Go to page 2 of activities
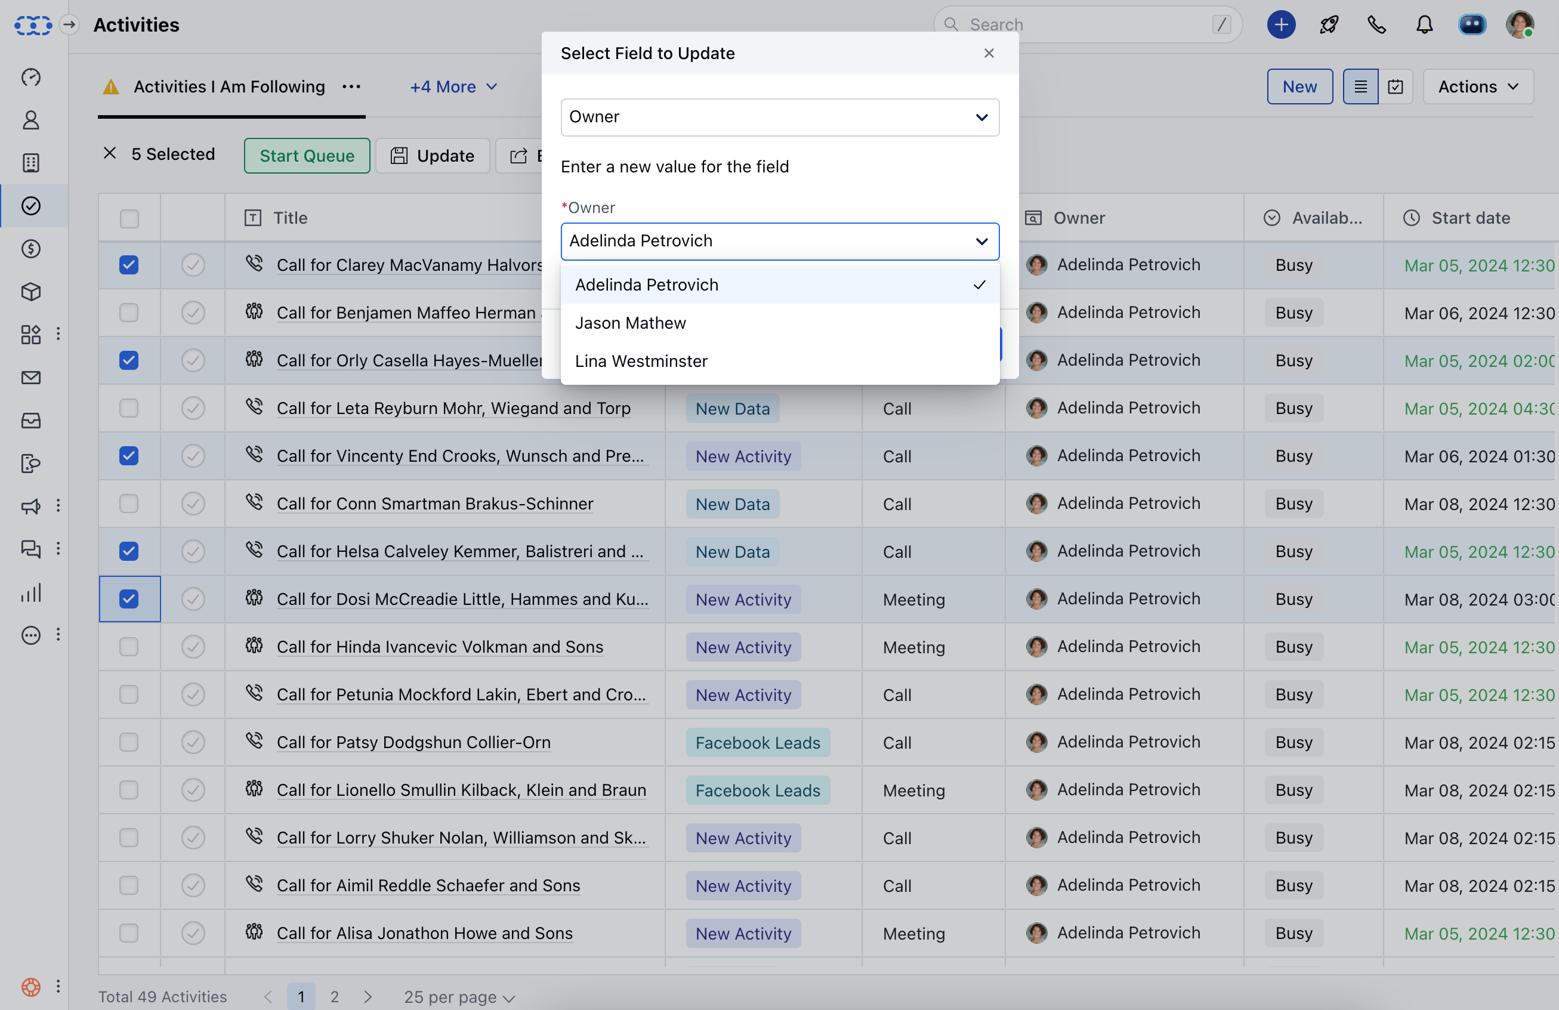Image resolution: width=1559 pixels, height=1010 pixels. (335, 996)
